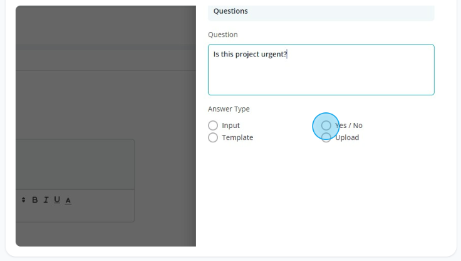The width and height of the screenshot is (461, 261).
Task: Place cursor after "Is this project urgent?"
Action: click(x=287, y=54)
